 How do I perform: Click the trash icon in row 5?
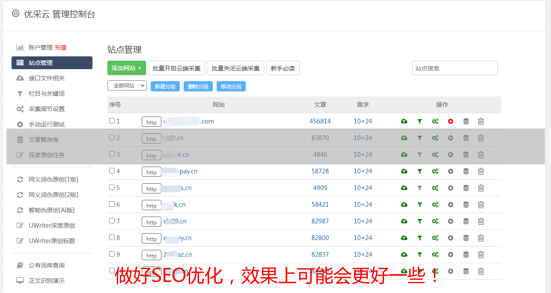481,188
